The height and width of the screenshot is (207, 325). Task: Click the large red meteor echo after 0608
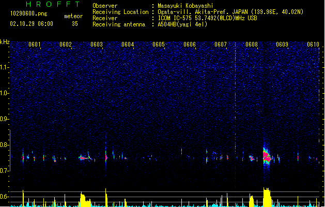267,157
